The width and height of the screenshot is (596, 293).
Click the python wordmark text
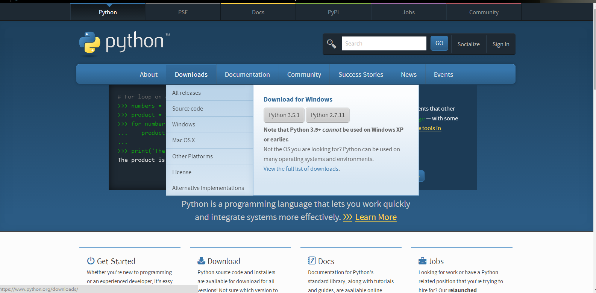[x=135, y=41]
